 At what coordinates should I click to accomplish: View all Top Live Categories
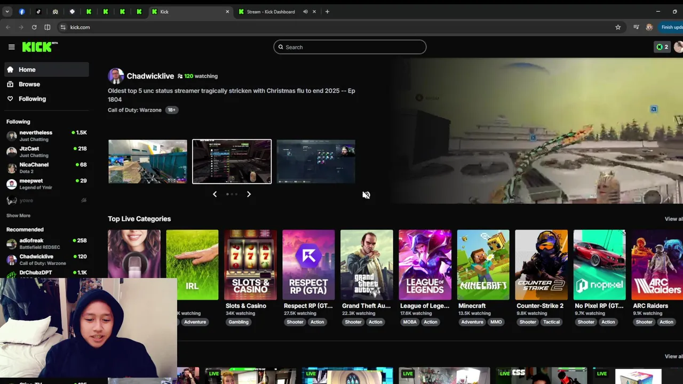click(673, 219)
